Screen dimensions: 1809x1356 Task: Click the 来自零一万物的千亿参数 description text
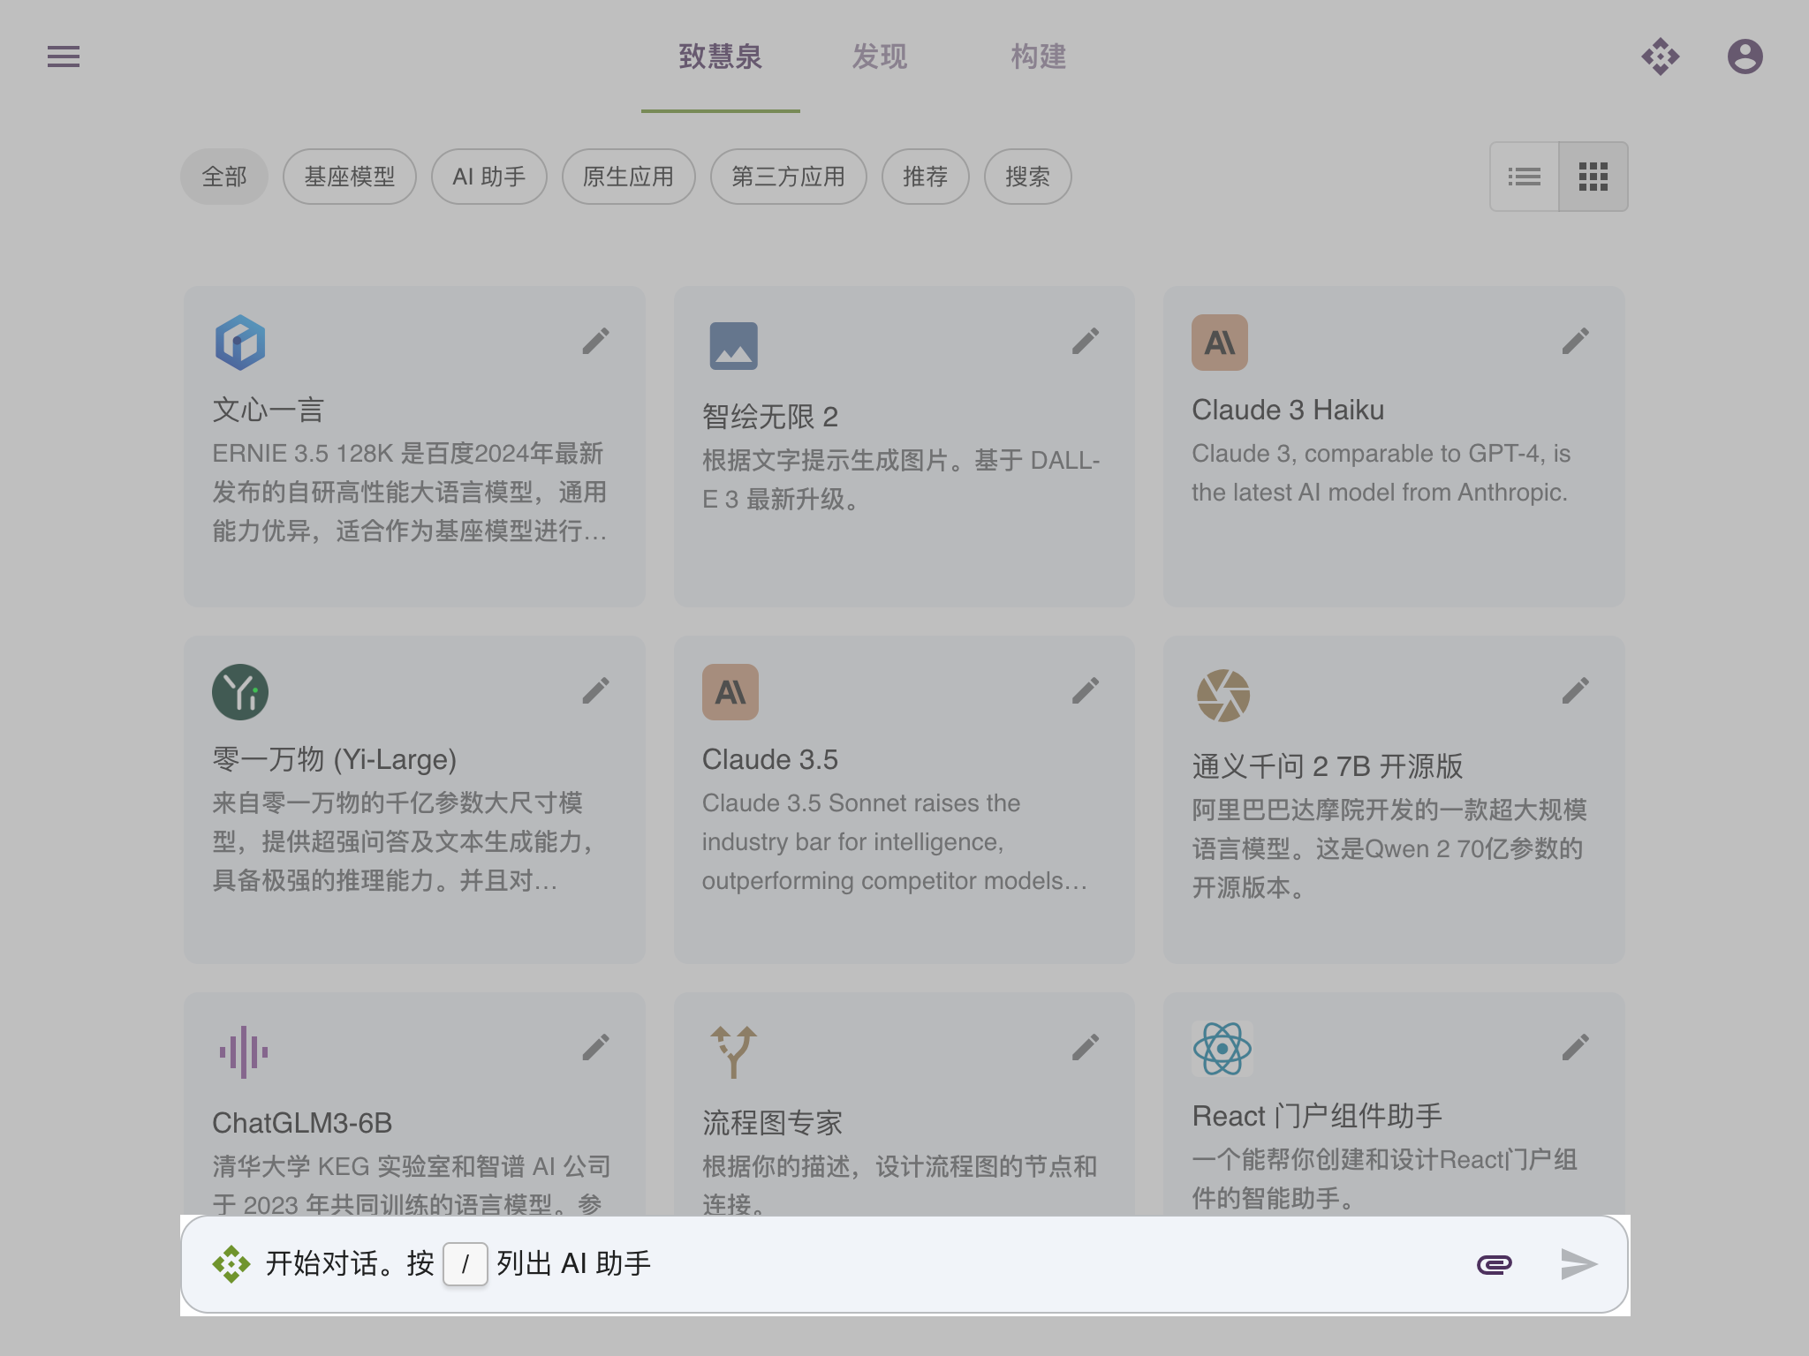(x=403, y=842)
